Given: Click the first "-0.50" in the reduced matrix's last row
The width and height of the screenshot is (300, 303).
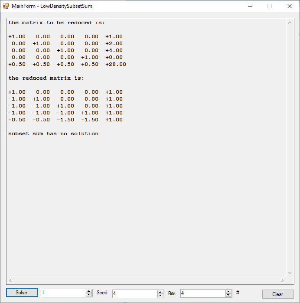Looking at the screenshot, I should click(x=17, y=120).
